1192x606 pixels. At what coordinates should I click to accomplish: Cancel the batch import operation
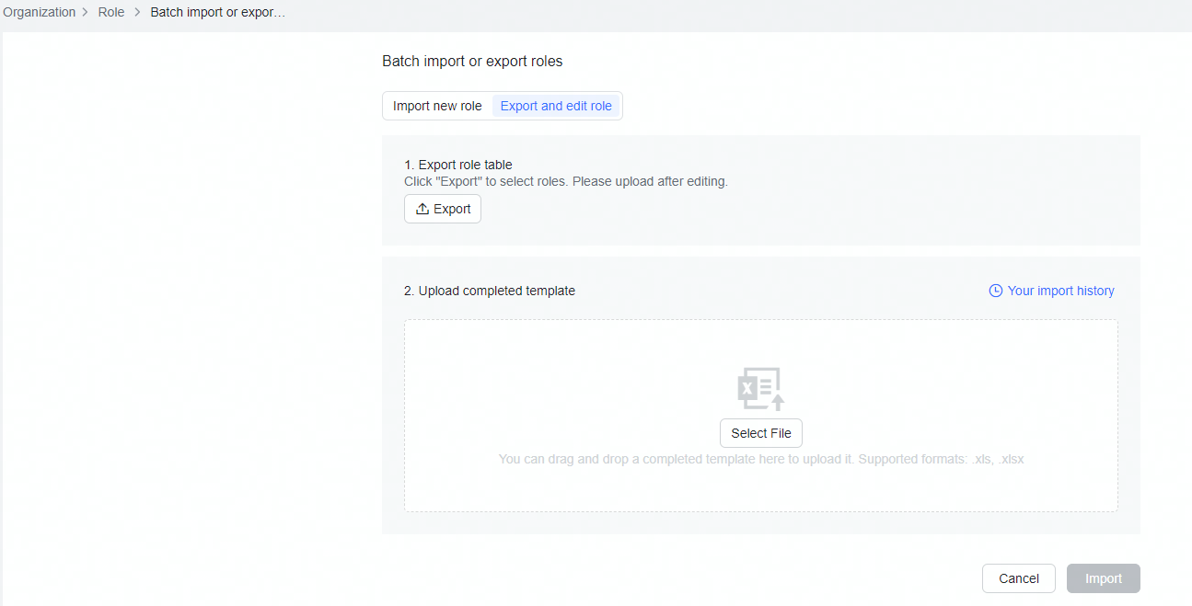pyautogui.click(x=1018, y=577)
